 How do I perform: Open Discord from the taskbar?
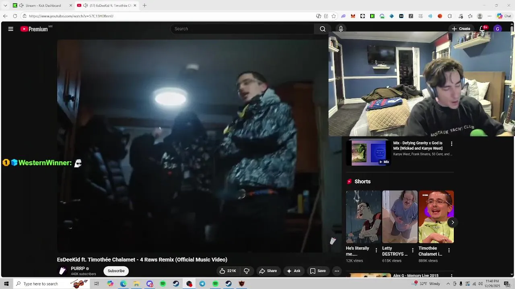(150, 284)
